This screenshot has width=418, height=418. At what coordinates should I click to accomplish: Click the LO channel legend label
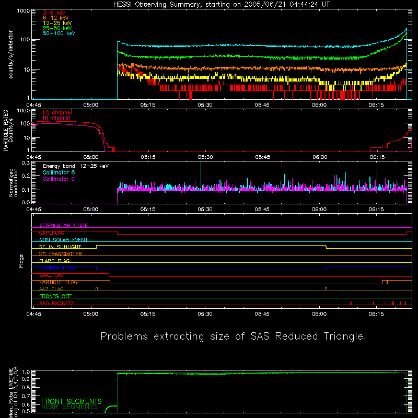[x=57, y=112]
